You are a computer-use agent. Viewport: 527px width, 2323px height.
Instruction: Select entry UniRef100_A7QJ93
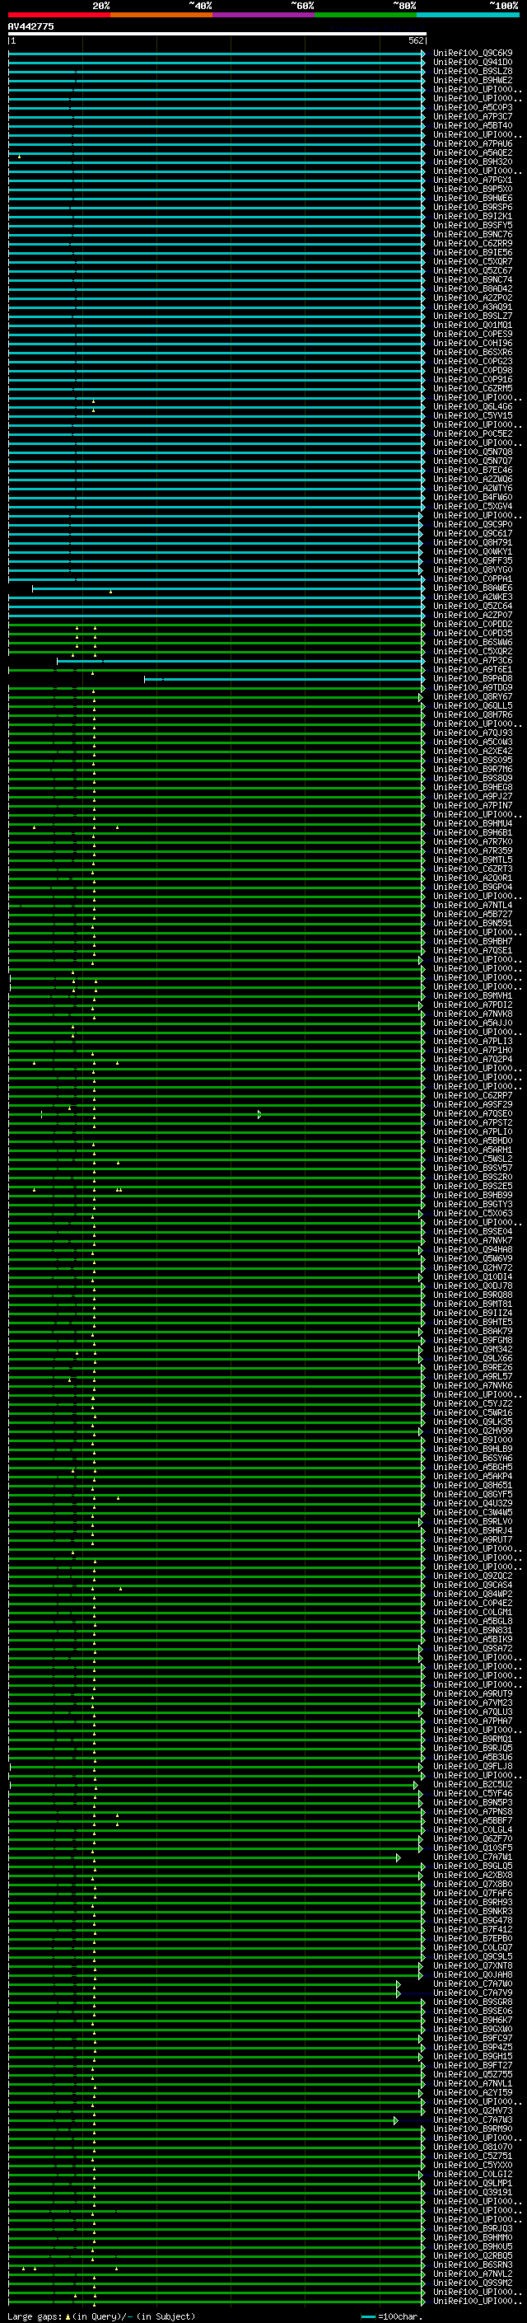click(x=473, y=733)
